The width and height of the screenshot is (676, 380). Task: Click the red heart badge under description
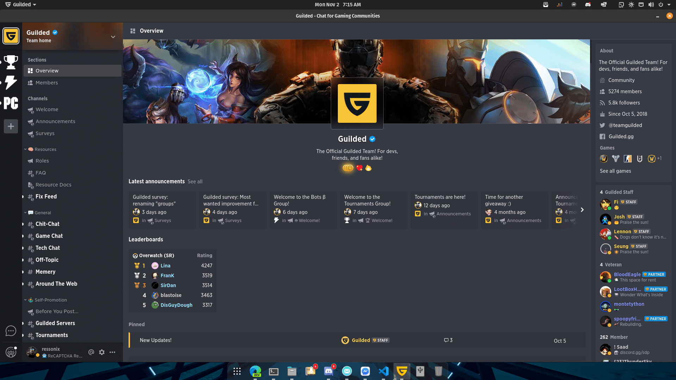coord(359,168)
